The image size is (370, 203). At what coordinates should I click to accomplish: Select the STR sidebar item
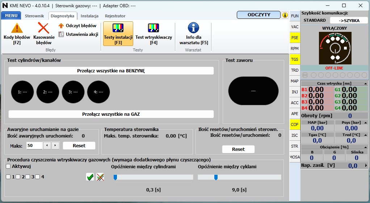click(295, 146)
